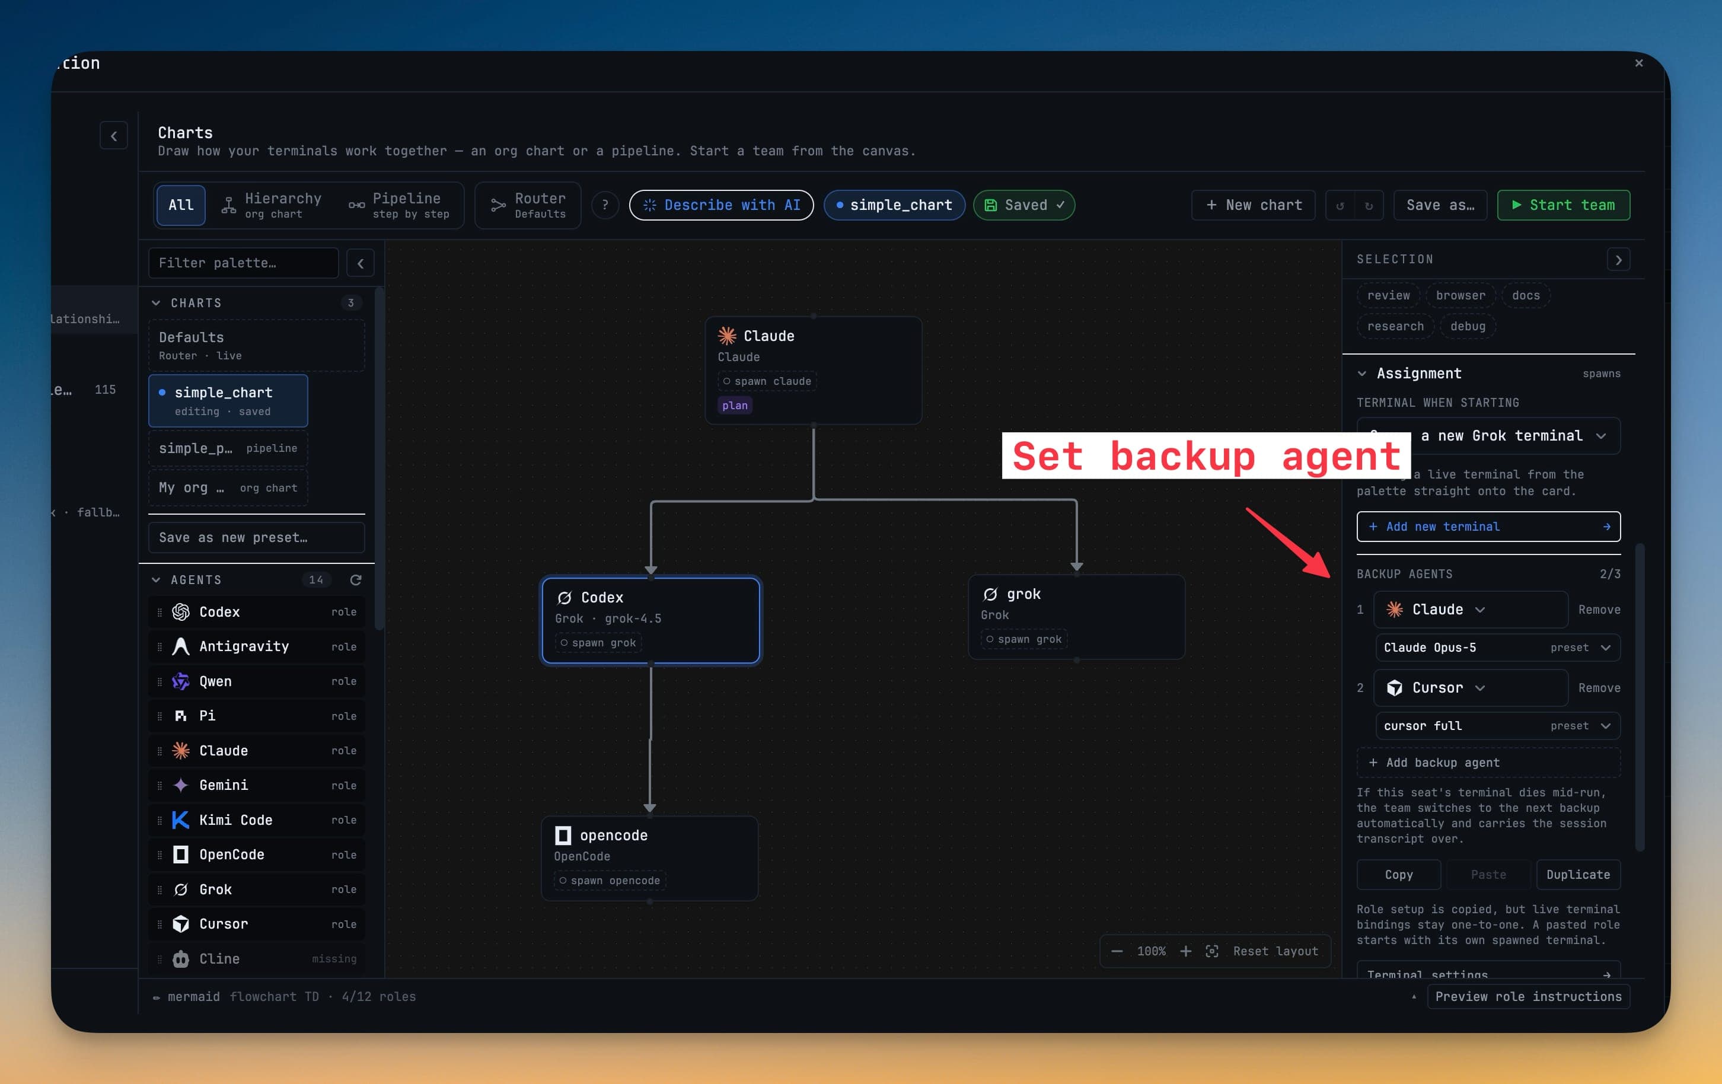
Task: Collapse the CHARTS section
Action: tap(156, 303)
